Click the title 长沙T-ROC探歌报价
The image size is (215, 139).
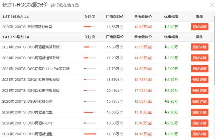click(25, 5)
